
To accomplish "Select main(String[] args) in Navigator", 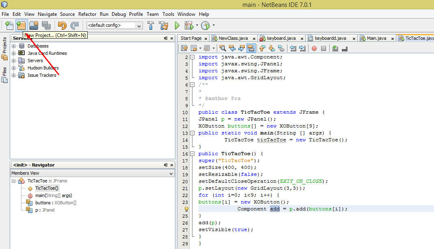I will coord(53,195).
